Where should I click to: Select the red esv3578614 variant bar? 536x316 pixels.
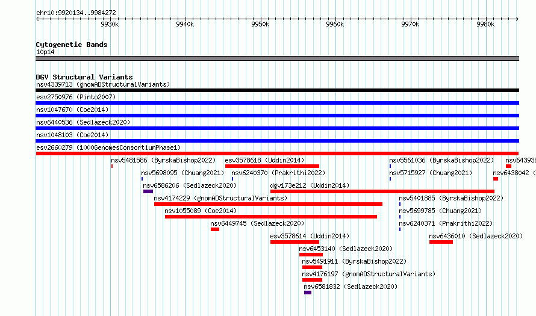[294, 242]
